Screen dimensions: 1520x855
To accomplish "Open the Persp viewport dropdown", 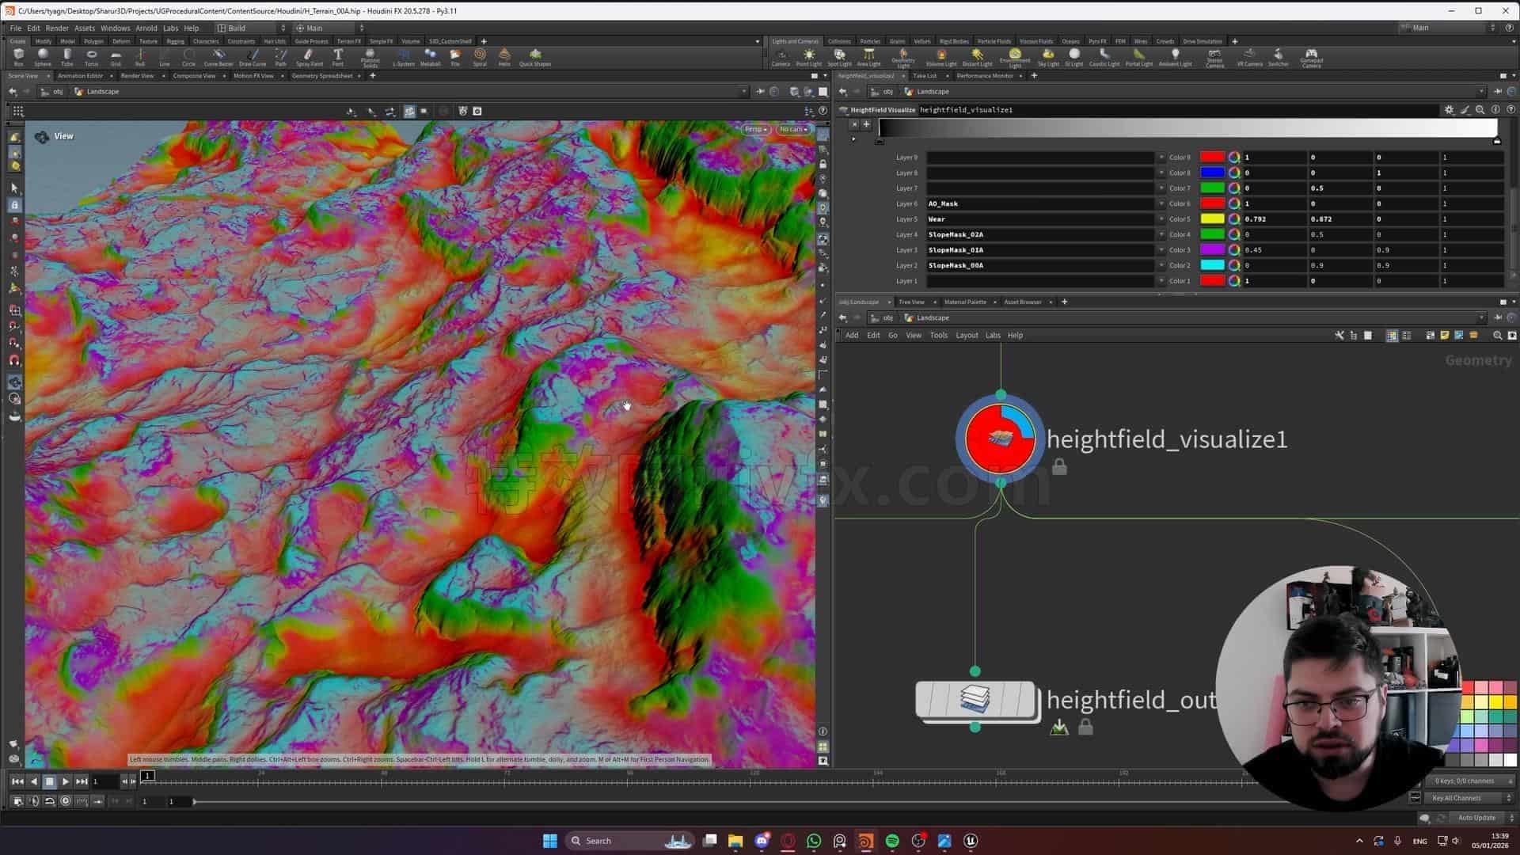I will click(756, 129).
